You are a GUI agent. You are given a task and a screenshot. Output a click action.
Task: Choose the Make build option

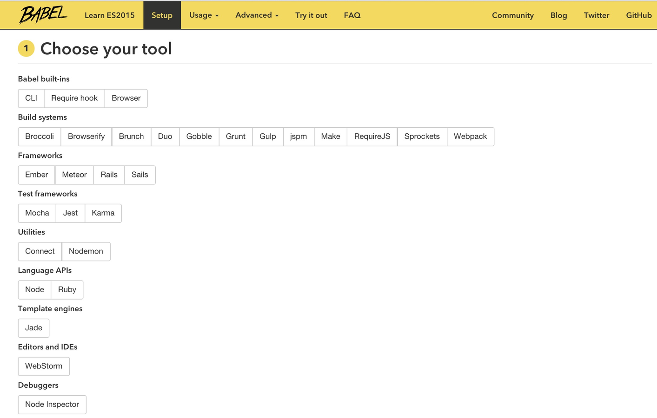click(331, 137)
